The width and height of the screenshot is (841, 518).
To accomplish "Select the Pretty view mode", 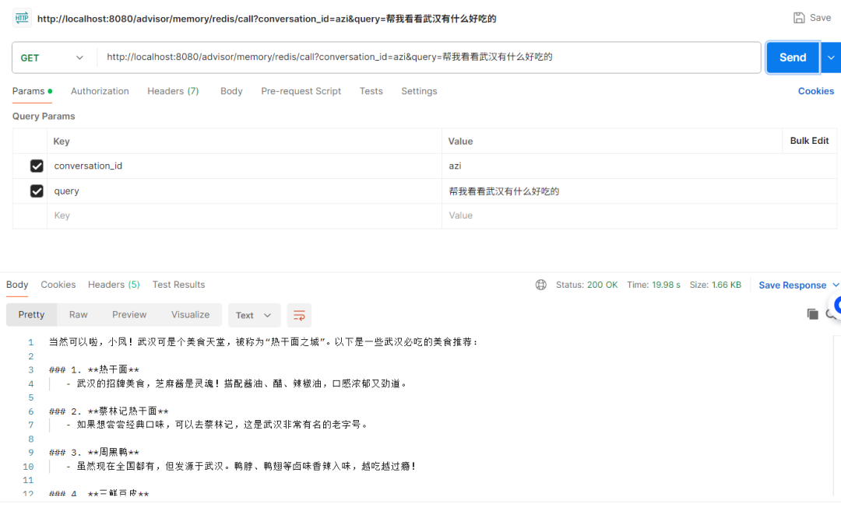I will point(31,314).
